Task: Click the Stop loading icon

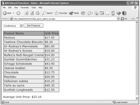Action: tap(26, 13)
